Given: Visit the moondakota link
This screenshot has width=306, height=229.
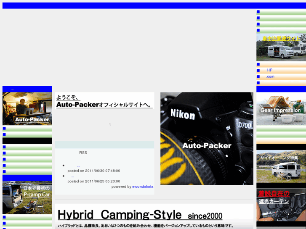Looking at the screenshot, I should [143, 187].
